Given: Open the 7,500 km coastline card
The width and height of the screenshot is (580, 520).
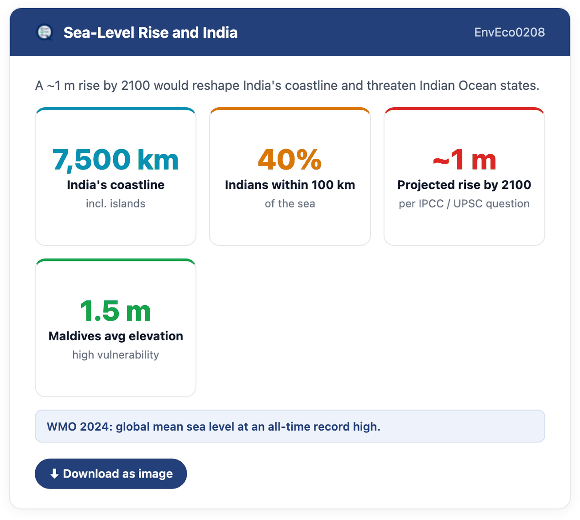Looking at the screenshot, I should click(116, 177).
